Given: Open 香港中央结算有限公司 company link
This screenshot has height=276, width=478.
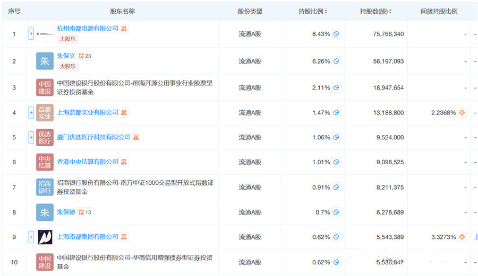Looking at the screenshot, I should click(x=88, y=162).
